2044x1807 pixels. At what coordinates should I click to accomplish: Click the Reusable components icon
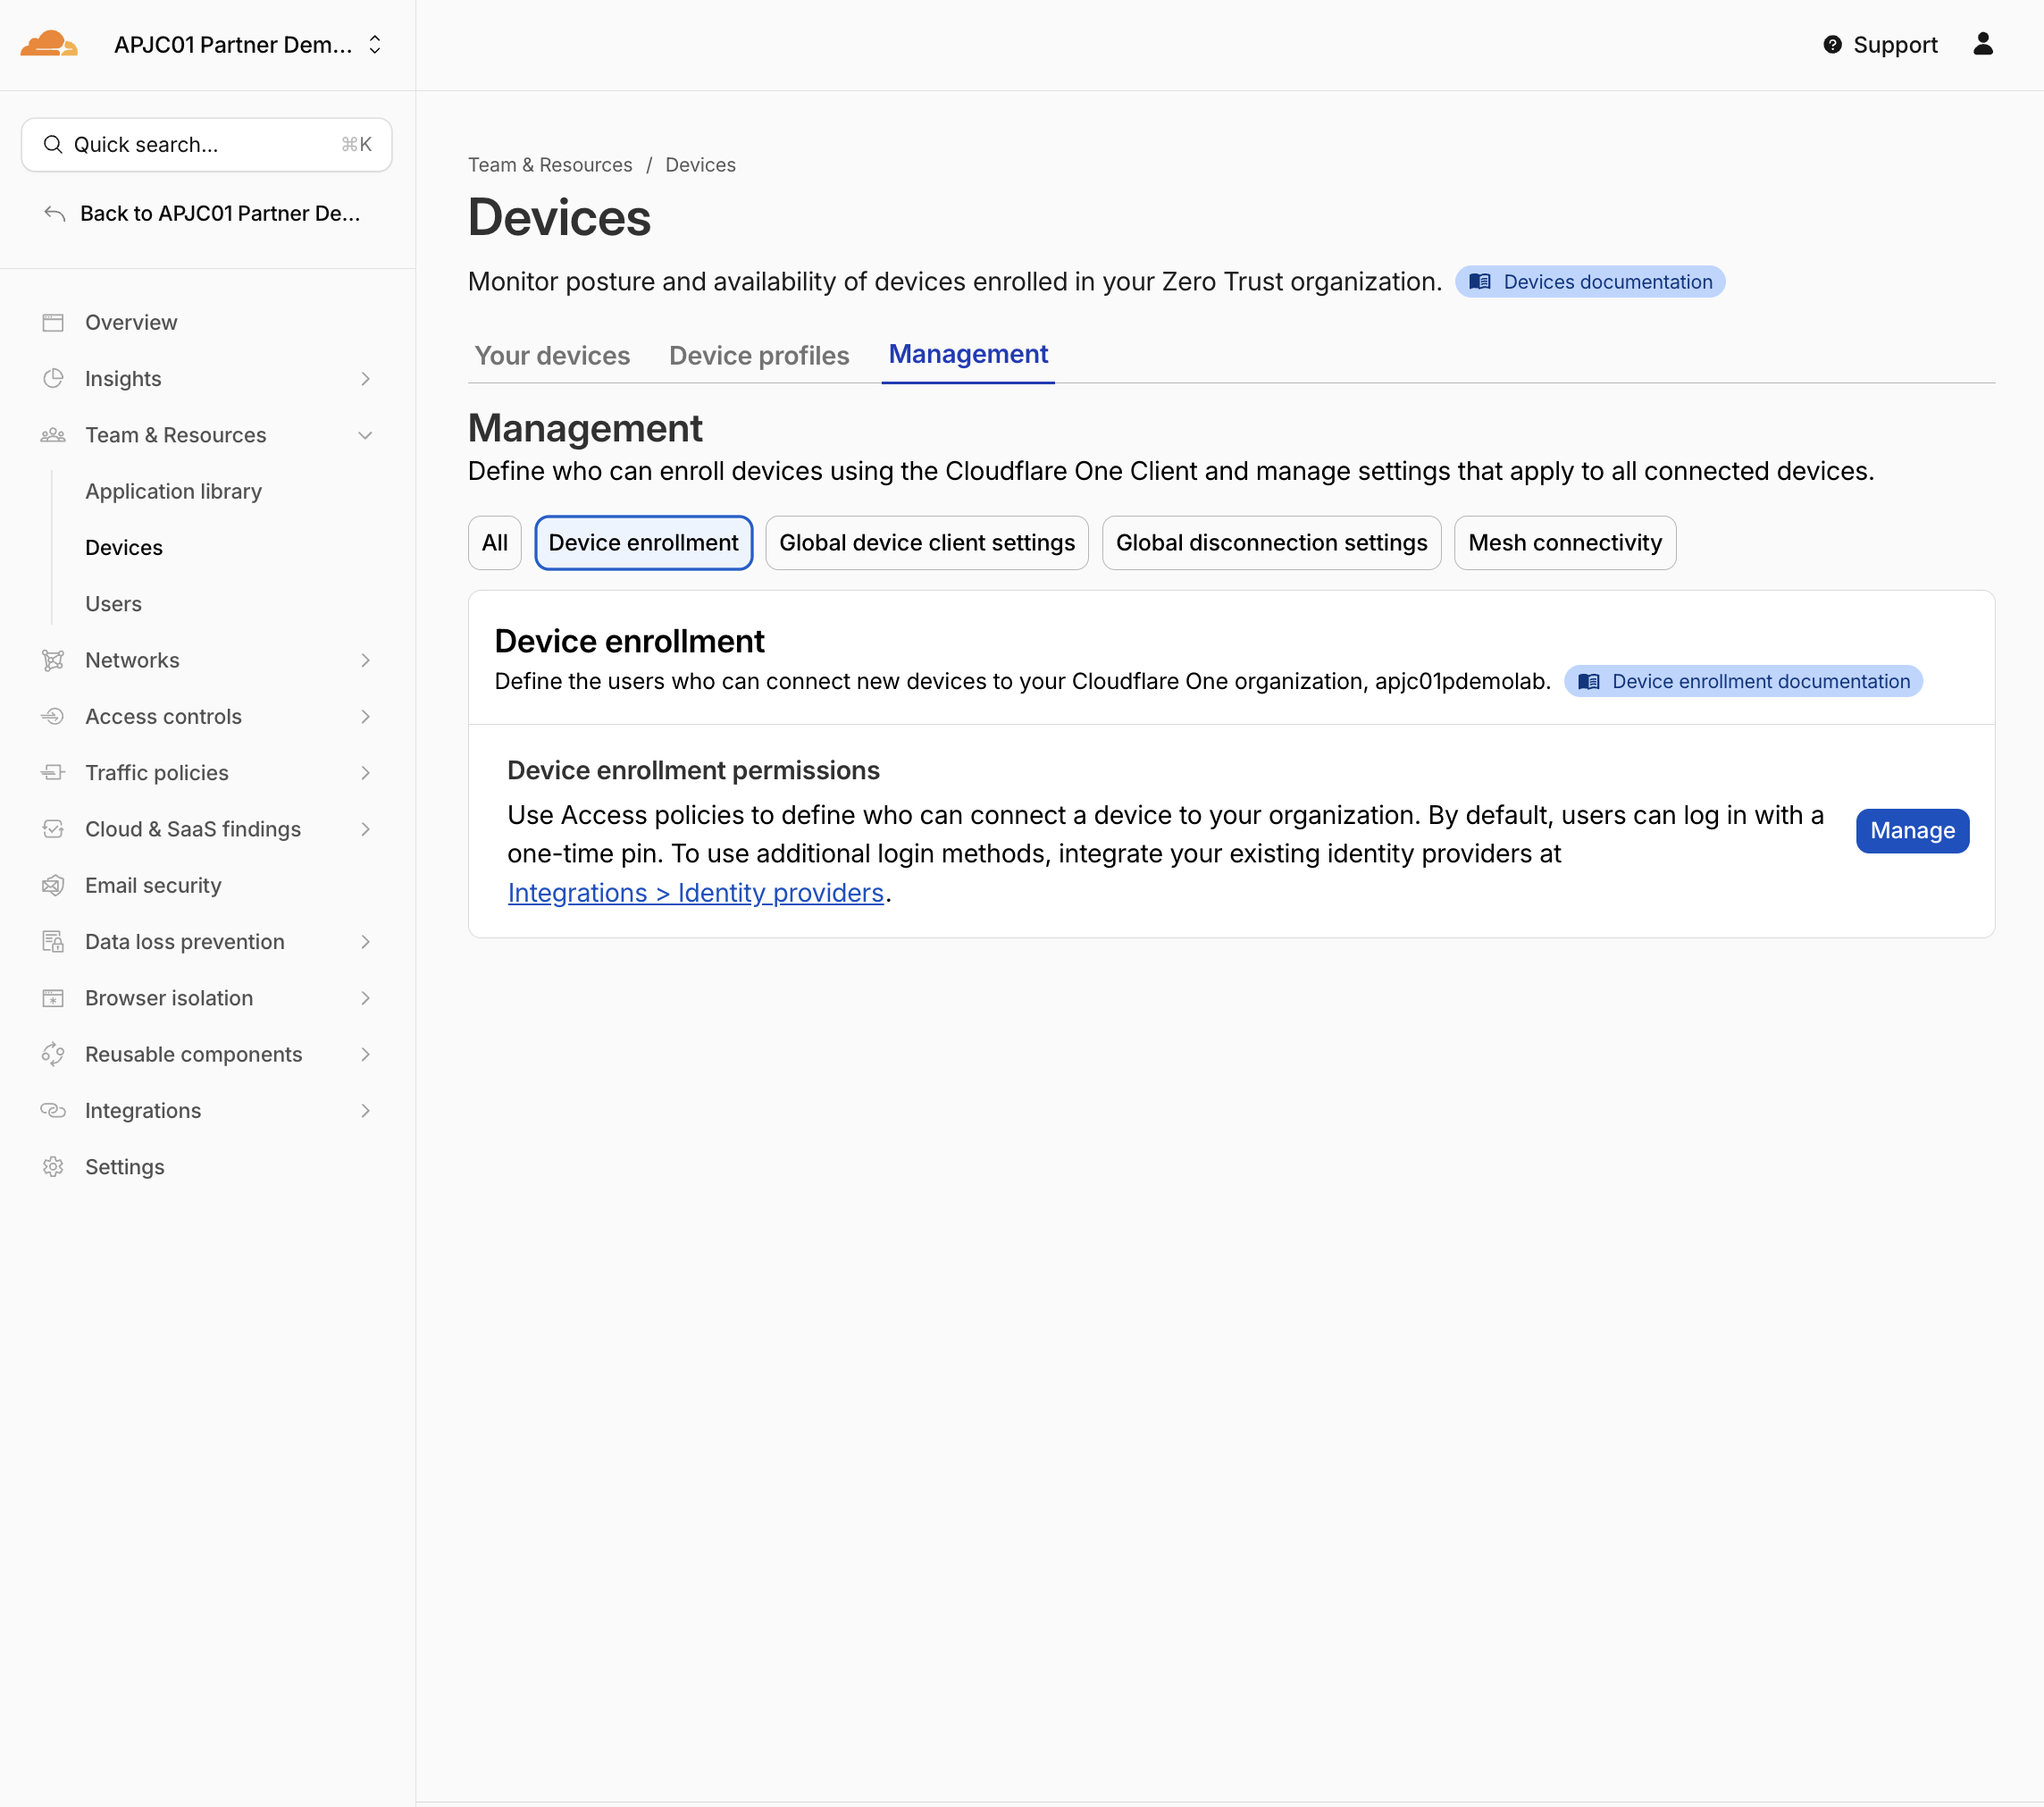(53, 1055)
